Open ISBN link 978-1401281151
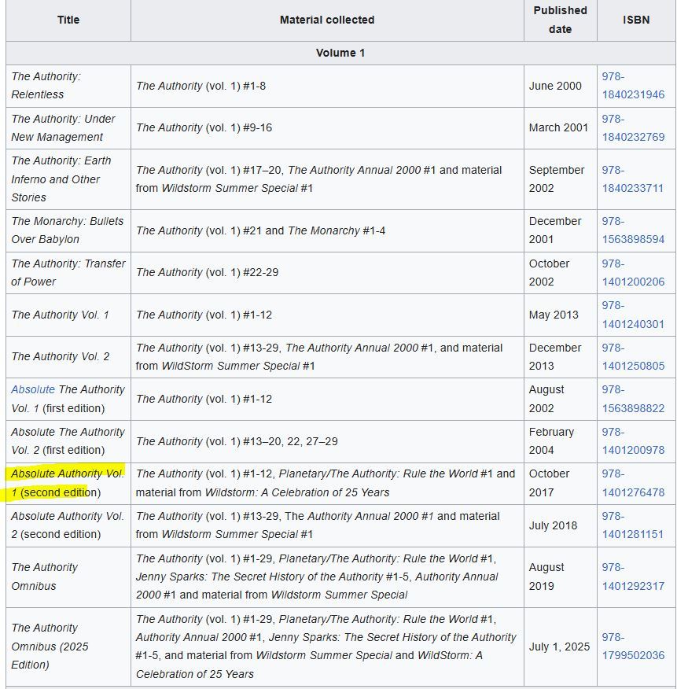Screen dimensions: 677x689 633,525
